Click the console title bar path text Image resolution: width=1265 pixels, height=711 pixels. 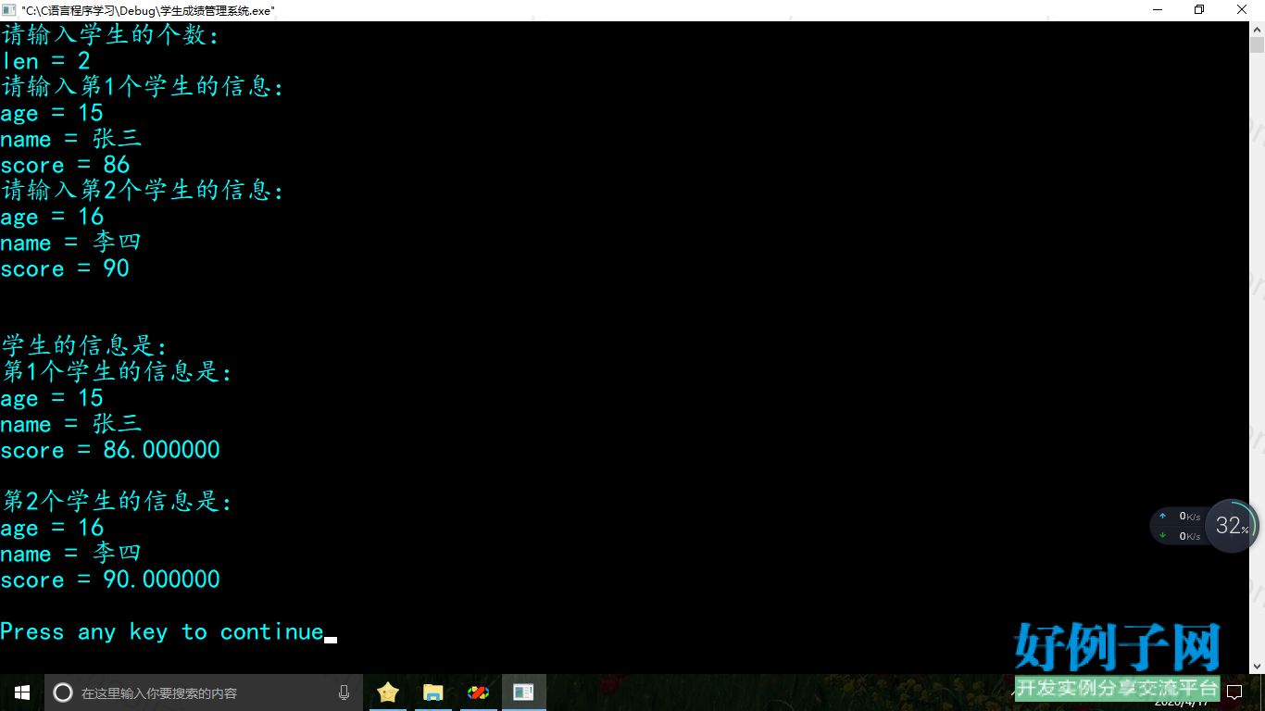coord(148,11)
